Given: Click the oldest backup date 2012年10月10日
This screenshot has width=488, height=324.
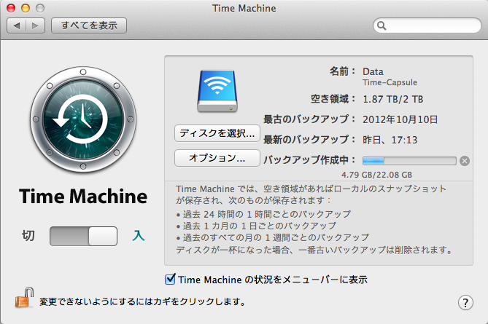Looking at the screenshot, I should [x=400, y=119].
